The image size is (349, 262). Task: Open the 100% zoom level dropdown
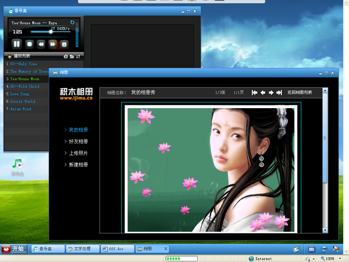(x=340, y=259)
